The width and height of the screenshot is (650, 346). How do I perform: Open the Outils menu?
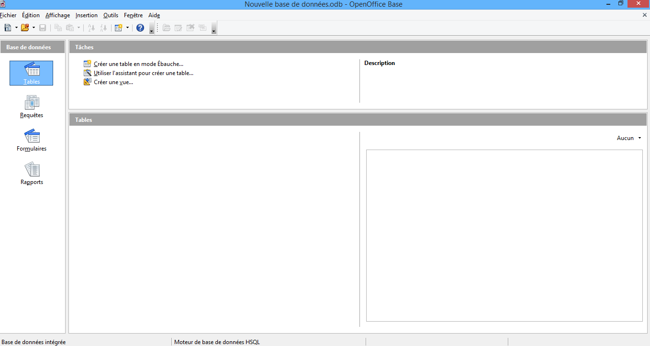[111, 15]
